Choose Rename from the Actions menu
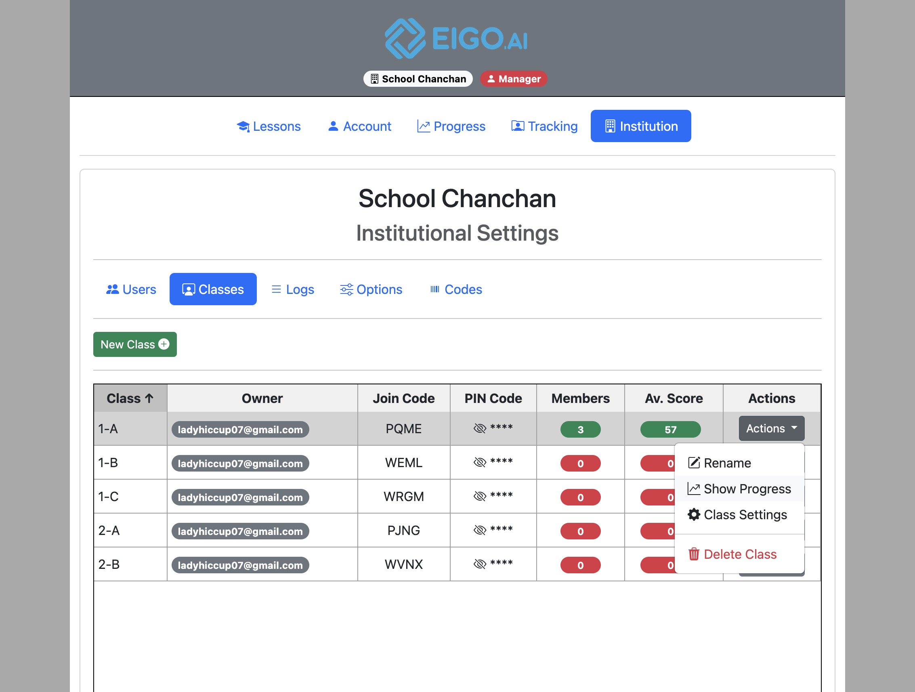 (739, 462)
